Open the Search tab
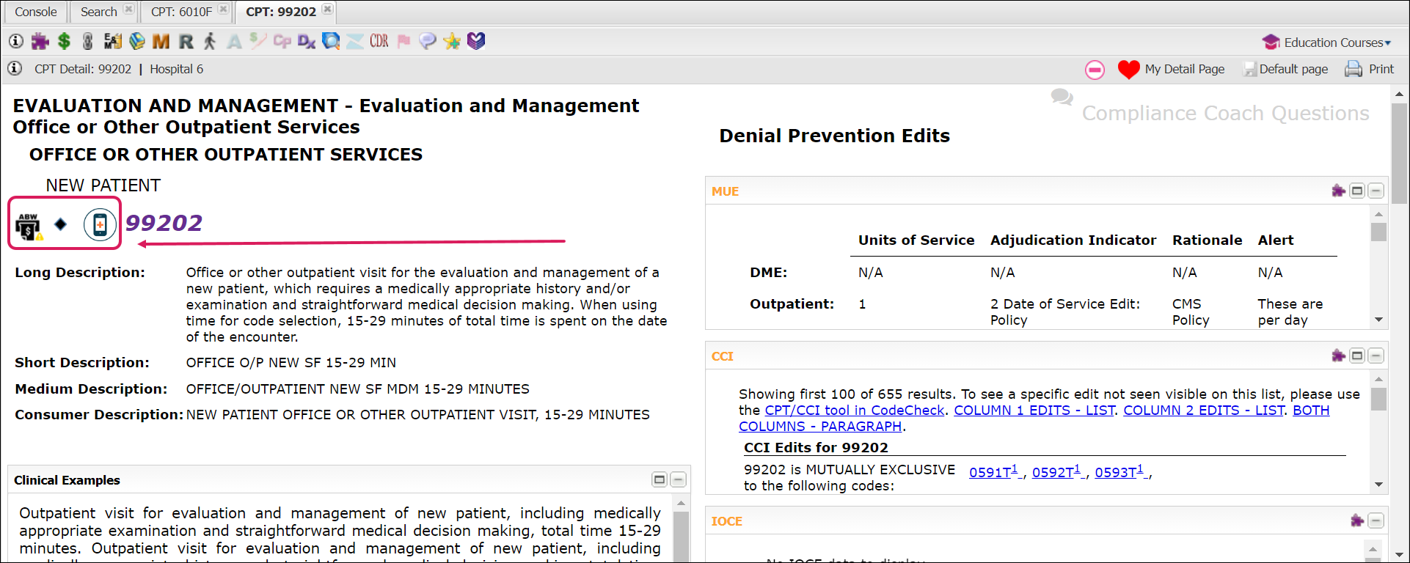This screenshot has height=563, width=1410. (x=98, y=12)
